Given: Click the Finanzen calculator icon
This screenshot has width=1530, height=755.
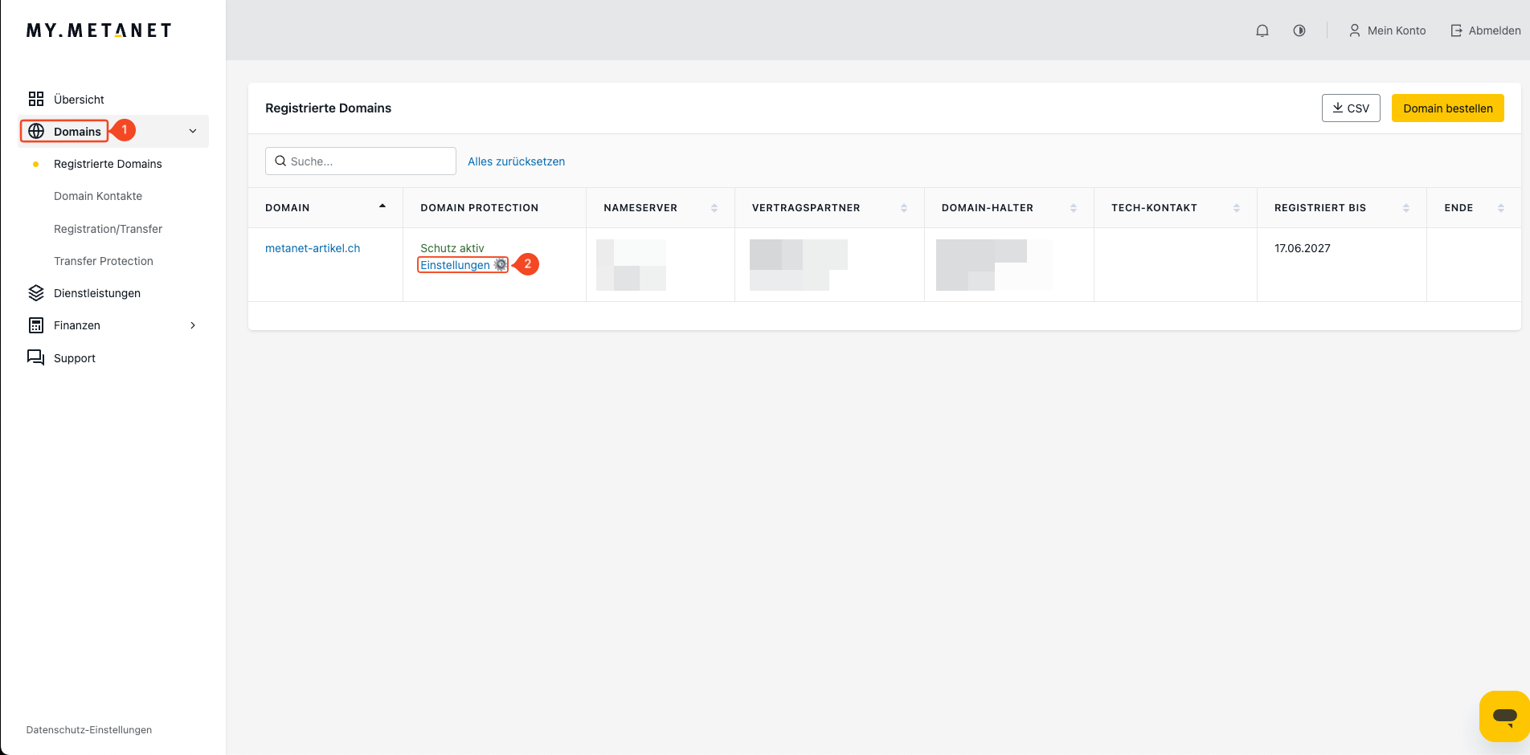Looking at the screenshot, I should click(x=36, y=325).
